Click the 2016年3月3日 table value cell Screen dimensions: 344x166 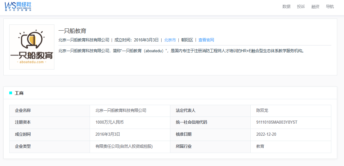[130, 135]
